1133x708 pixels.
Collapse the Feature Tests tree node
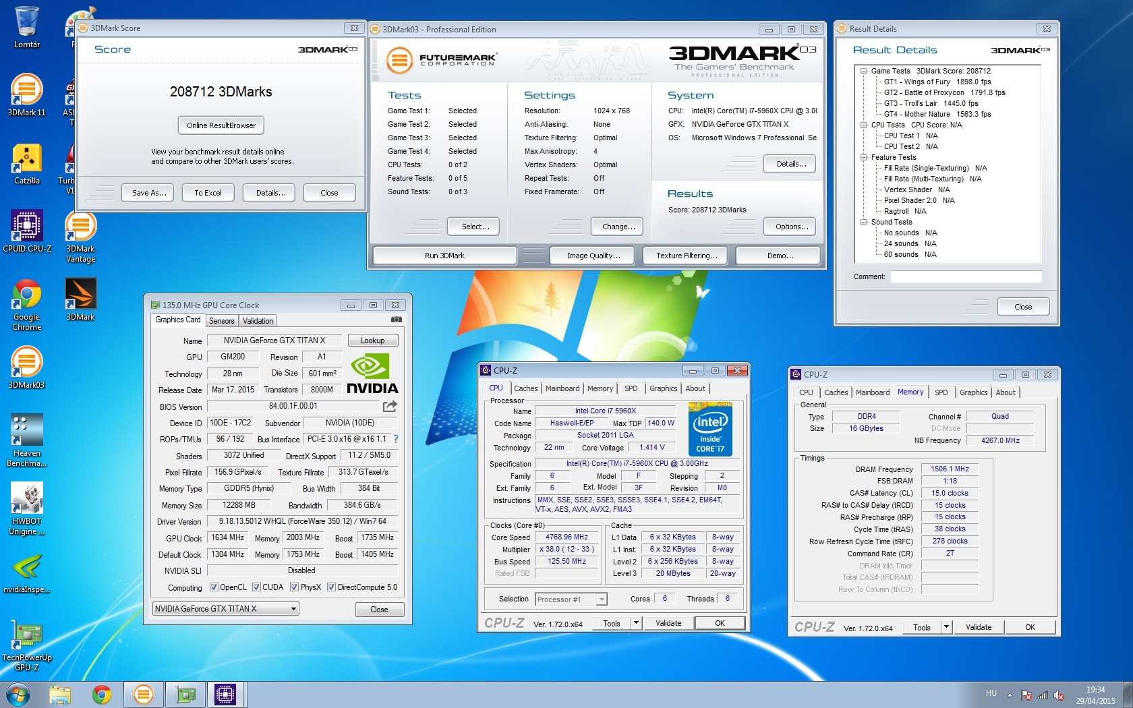[x=864, y=157]
